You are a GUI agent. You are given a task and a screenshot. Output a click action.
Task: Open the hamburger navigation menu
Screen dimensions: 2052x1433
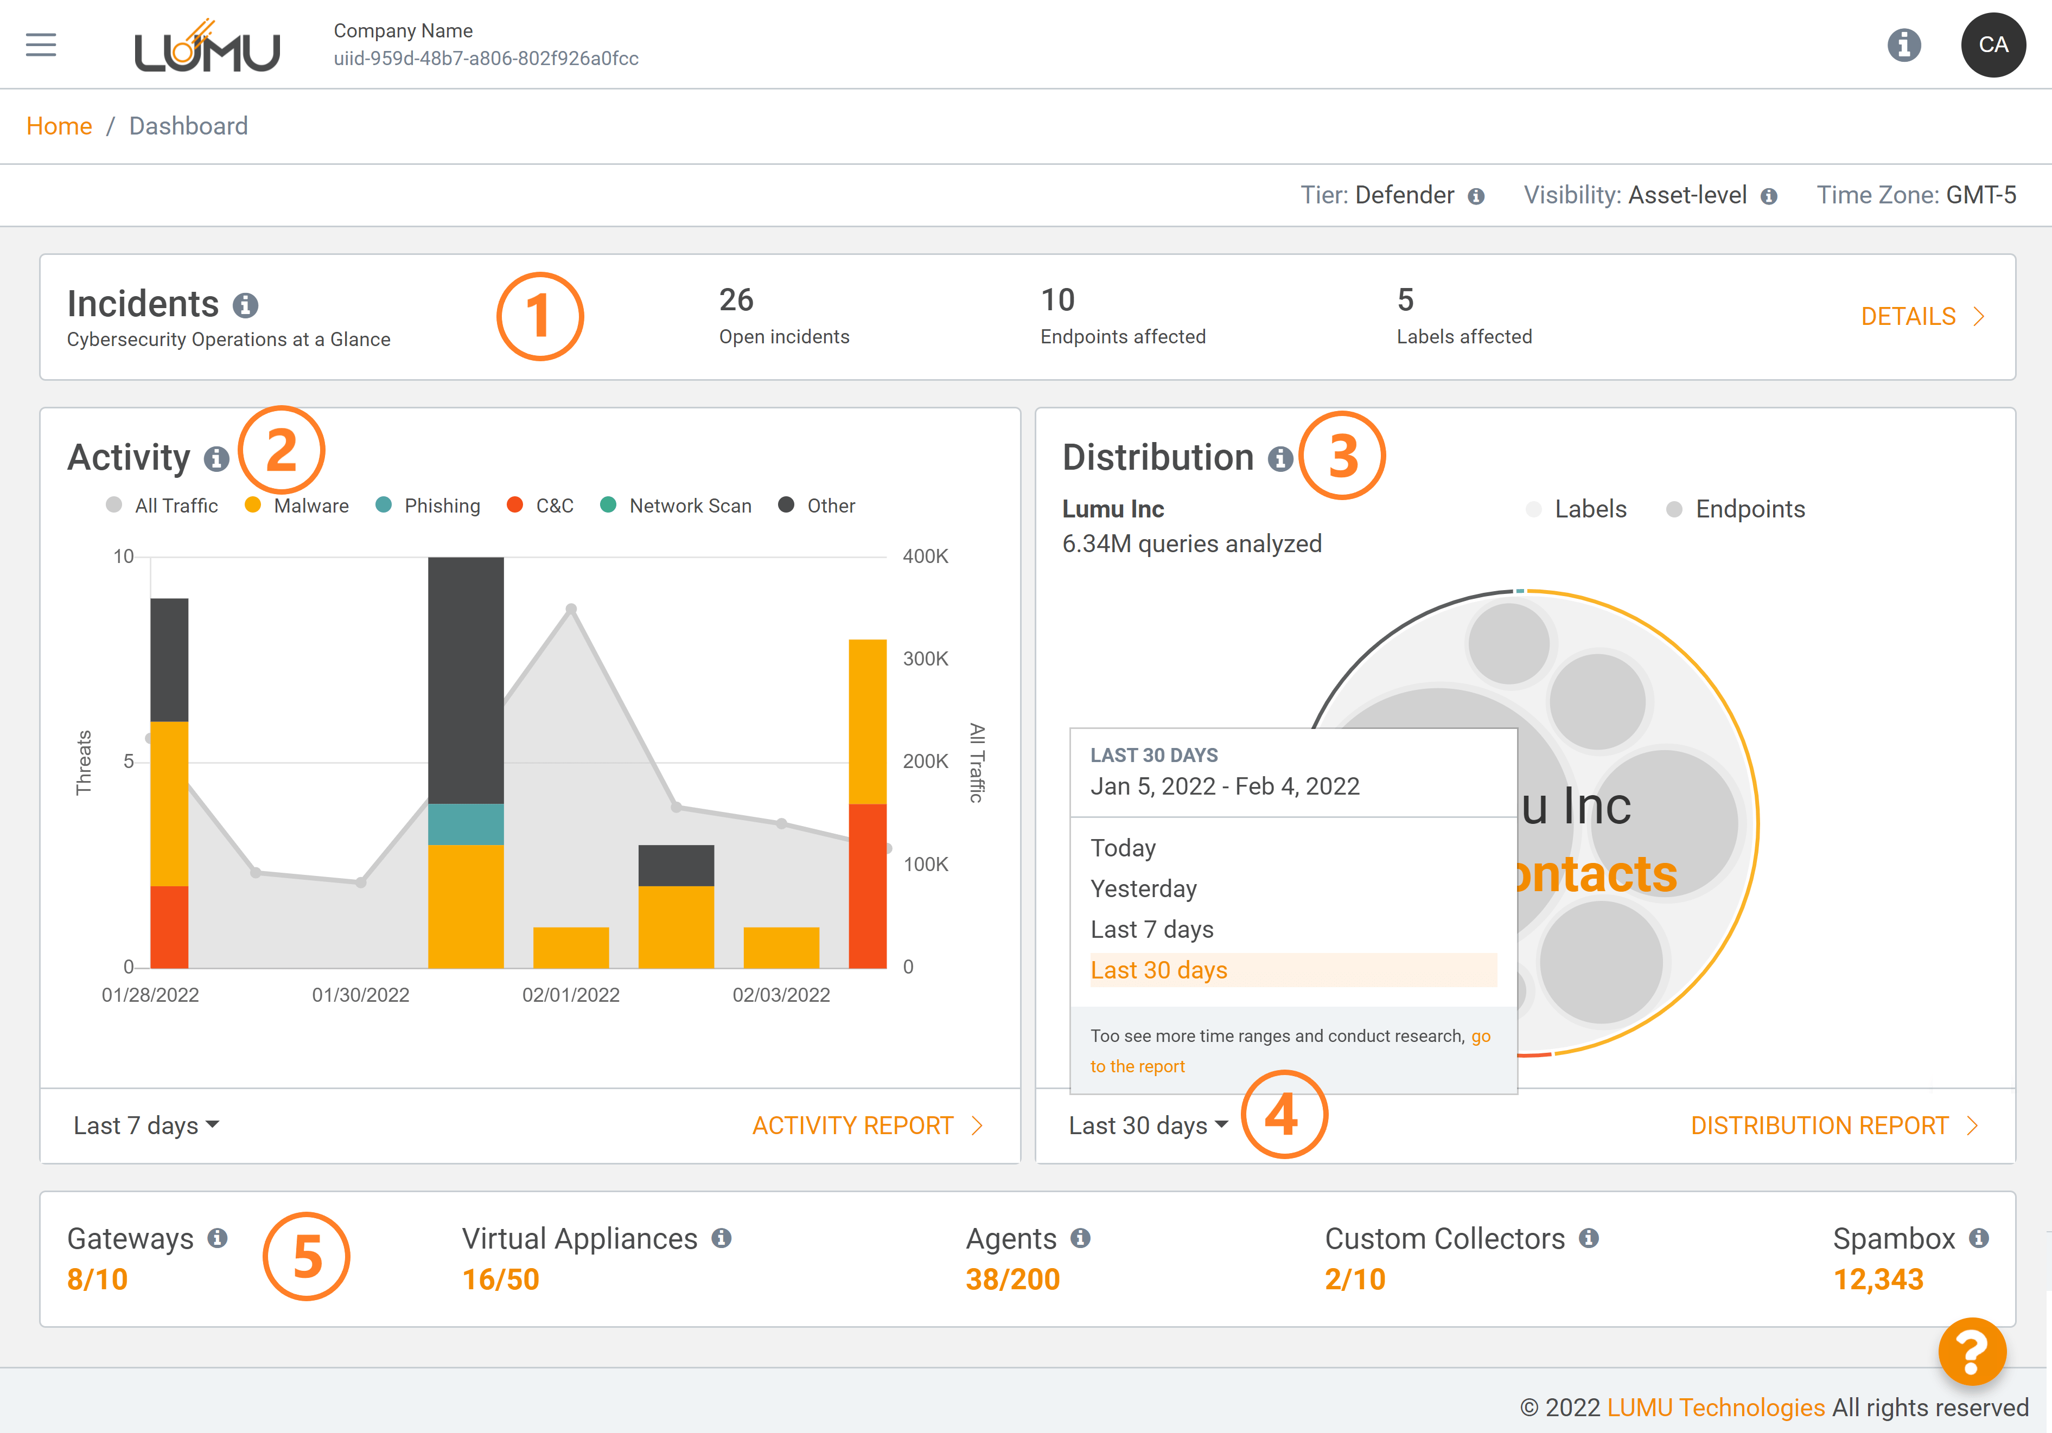tap(41, 44)
